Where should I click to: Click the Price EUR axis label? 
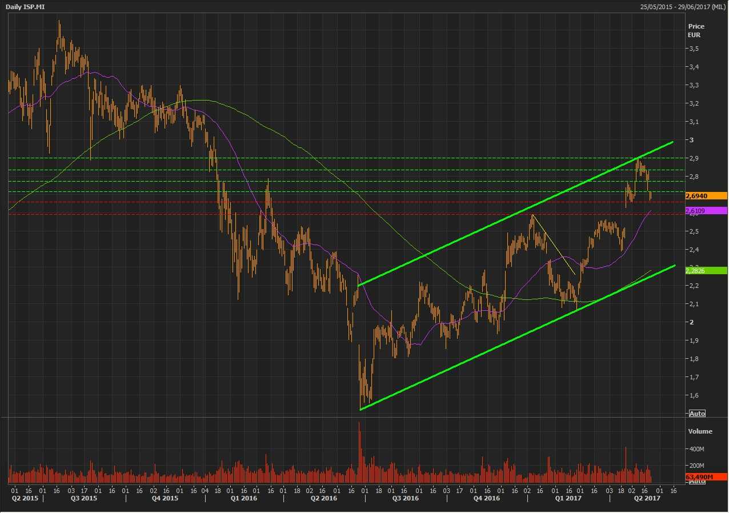click(x=696, y=30)
